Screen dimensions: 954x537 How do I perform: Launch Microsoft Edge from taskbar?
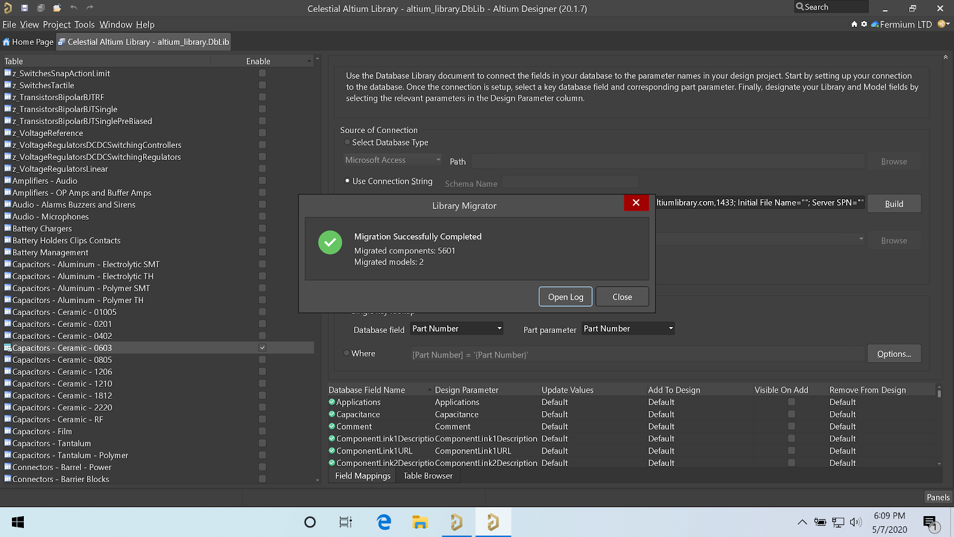(384, 522)
